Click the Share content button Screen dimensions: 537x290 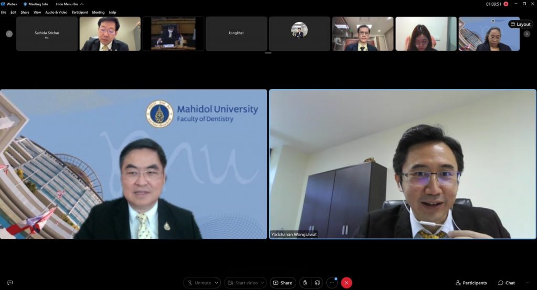tap(283, 283)
